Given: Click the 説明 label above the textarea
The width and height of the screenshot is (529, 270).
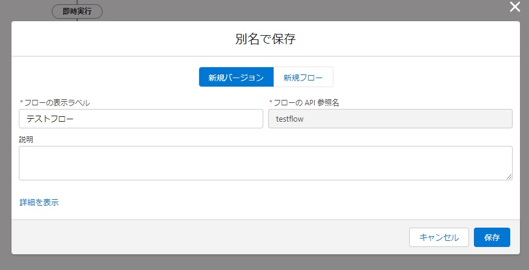Looking at the screenshot, I should pos(26,139).
